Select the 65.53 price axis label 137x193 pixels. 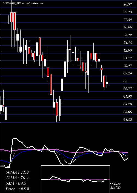pos(128,96)
